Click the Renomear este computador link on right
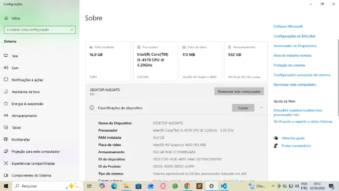 click(x=295, y=84)
